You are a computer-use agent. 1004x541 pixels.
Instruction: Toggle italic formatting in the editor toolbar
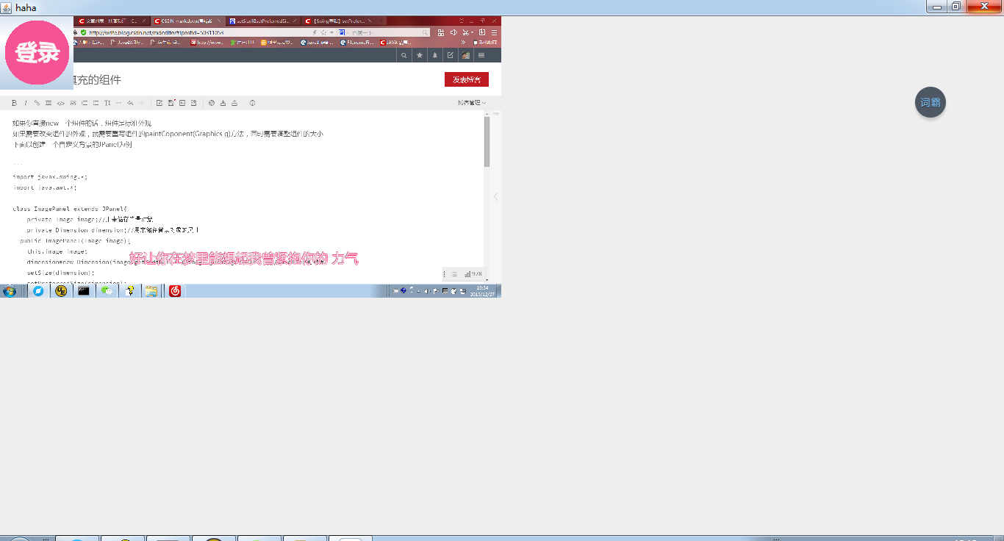point(26,103)
